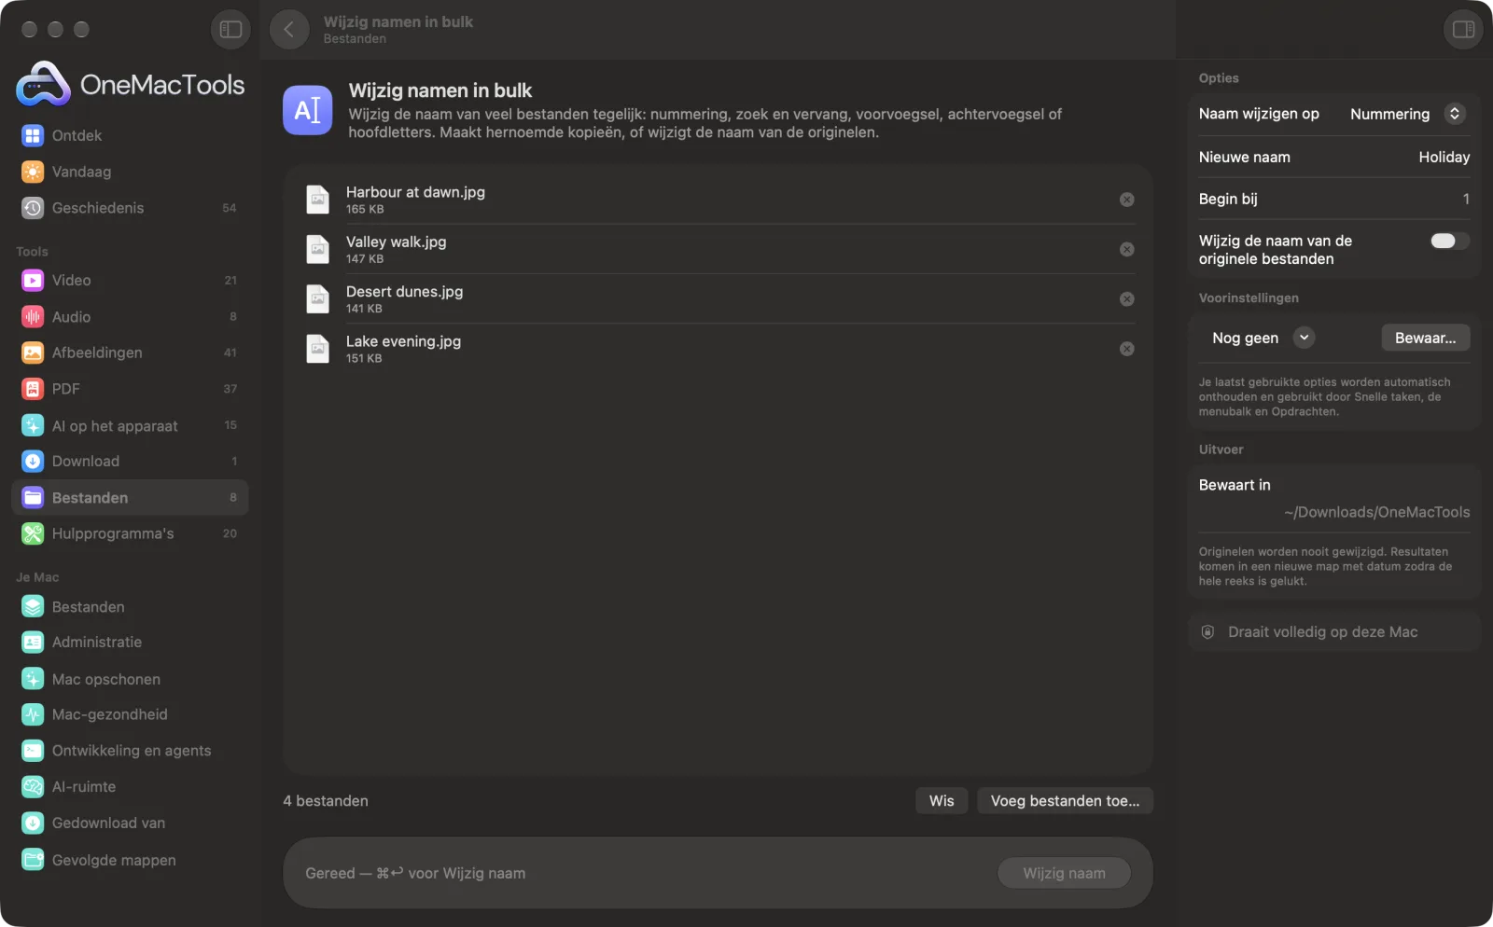The image size is (1493, 927).
Task: Select the Harbour at dawn.jpg file row
Action: 719,200
